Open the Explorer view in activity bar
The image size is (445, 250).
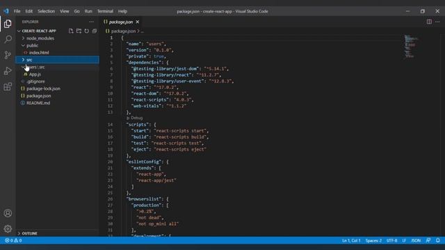8,24
